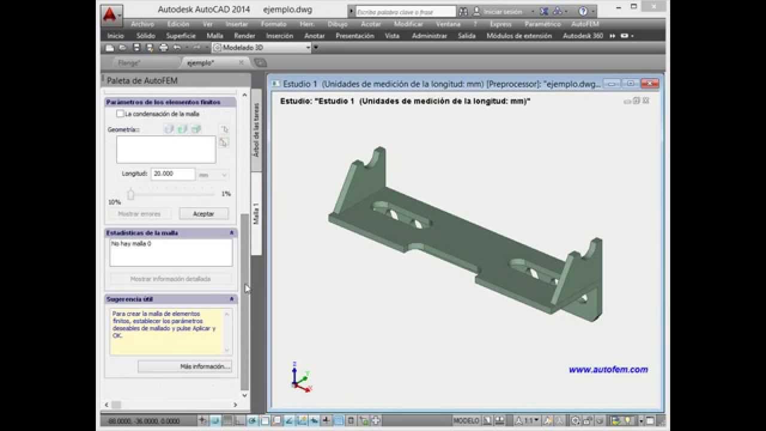Open the Help question mark icon
766x431 pixels.
pyautogui.click(x=583, y=11)
